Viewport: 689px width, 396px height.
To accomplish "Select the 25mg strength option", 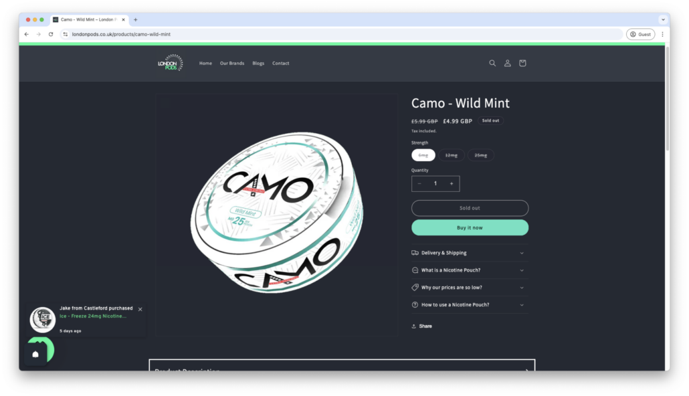I will (x=480, y=155).
